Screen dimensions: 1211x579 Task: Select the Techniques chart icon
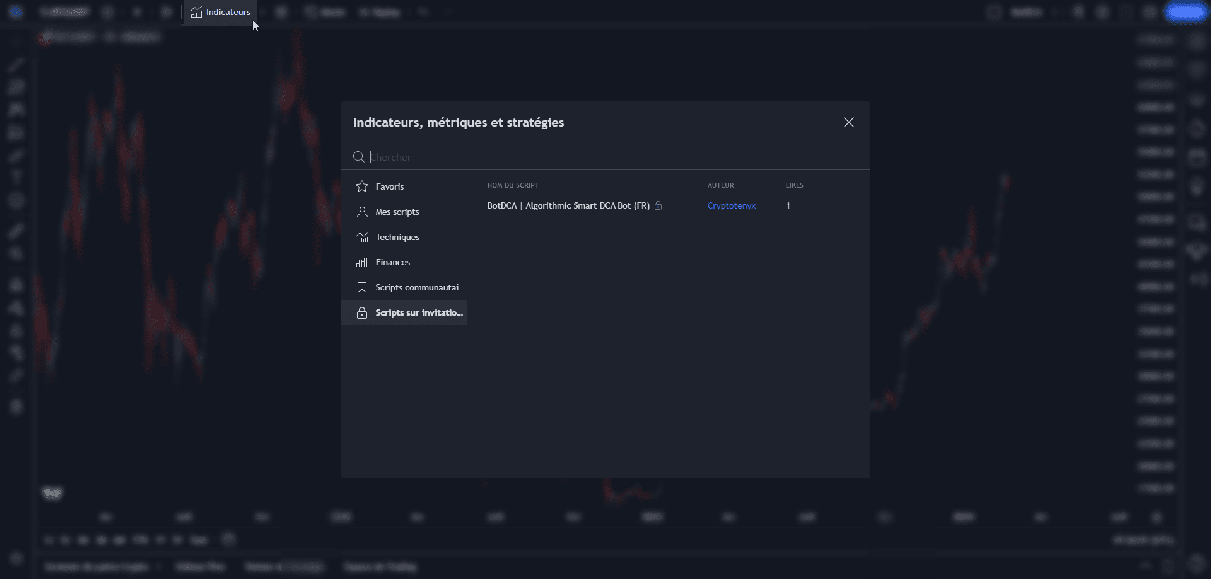pos(362,237)
